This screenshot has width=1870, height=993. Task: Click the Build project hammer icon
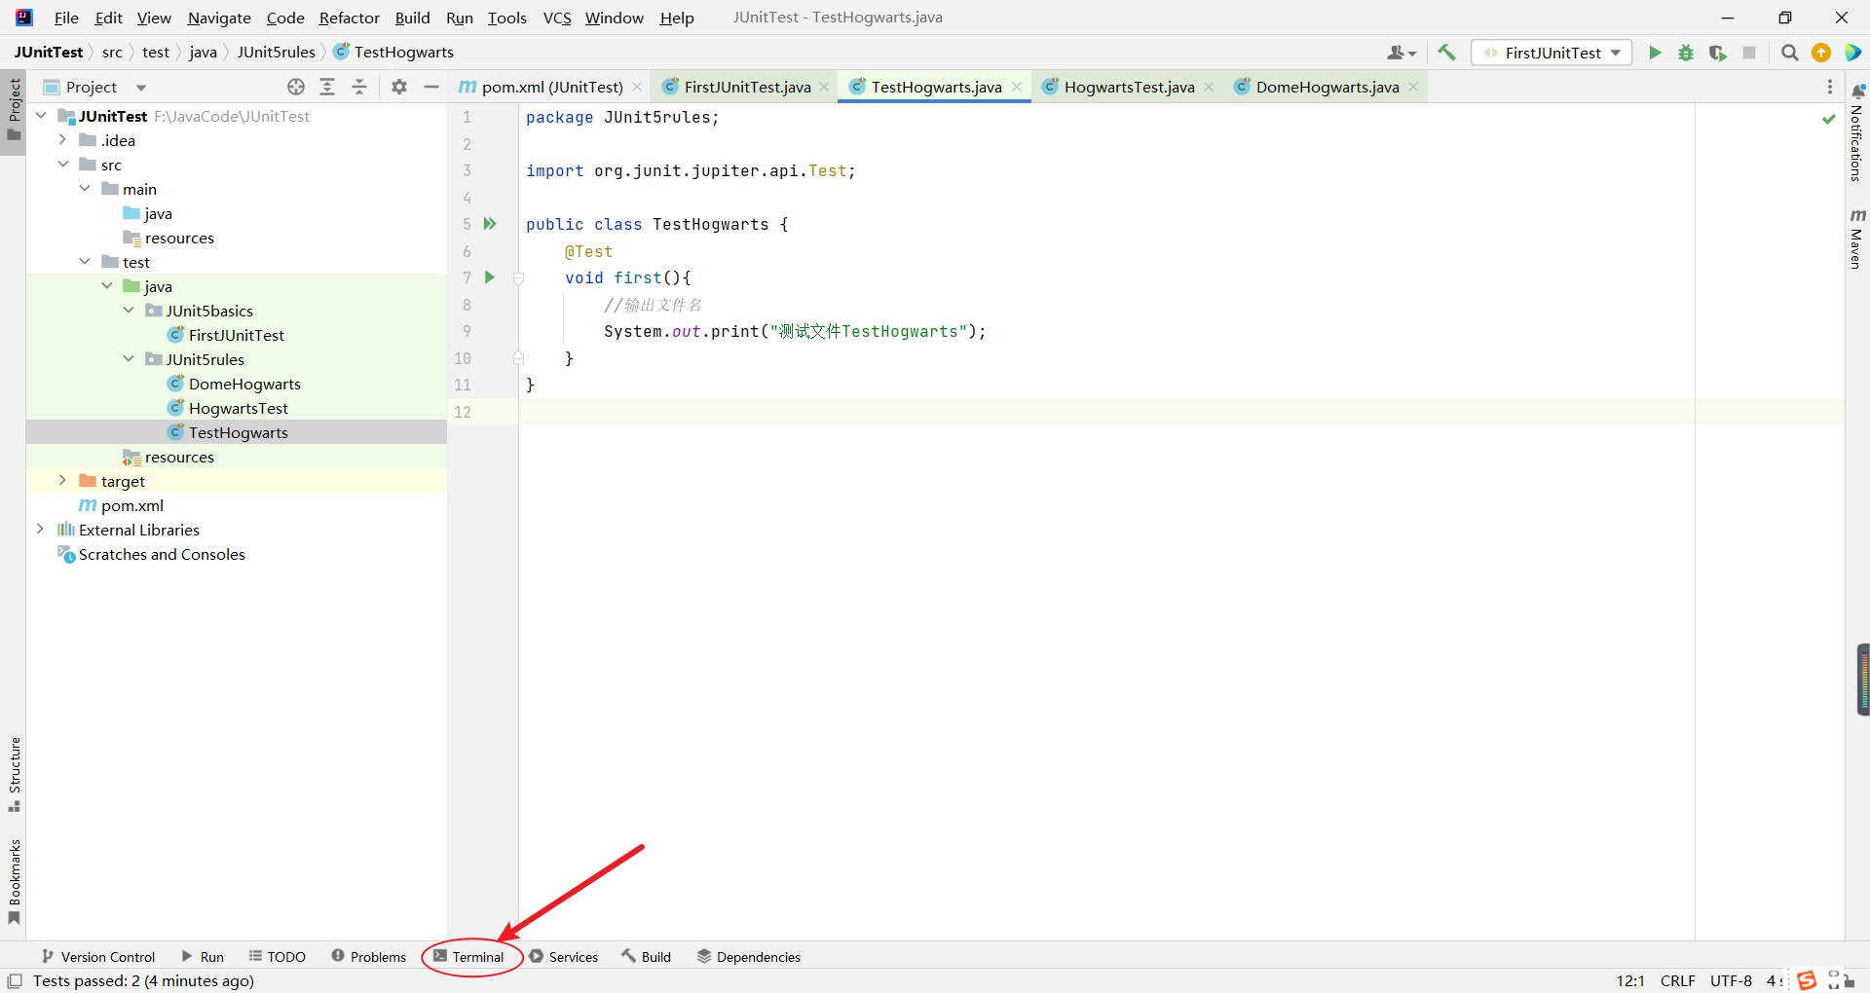(x=1446, y=53)
